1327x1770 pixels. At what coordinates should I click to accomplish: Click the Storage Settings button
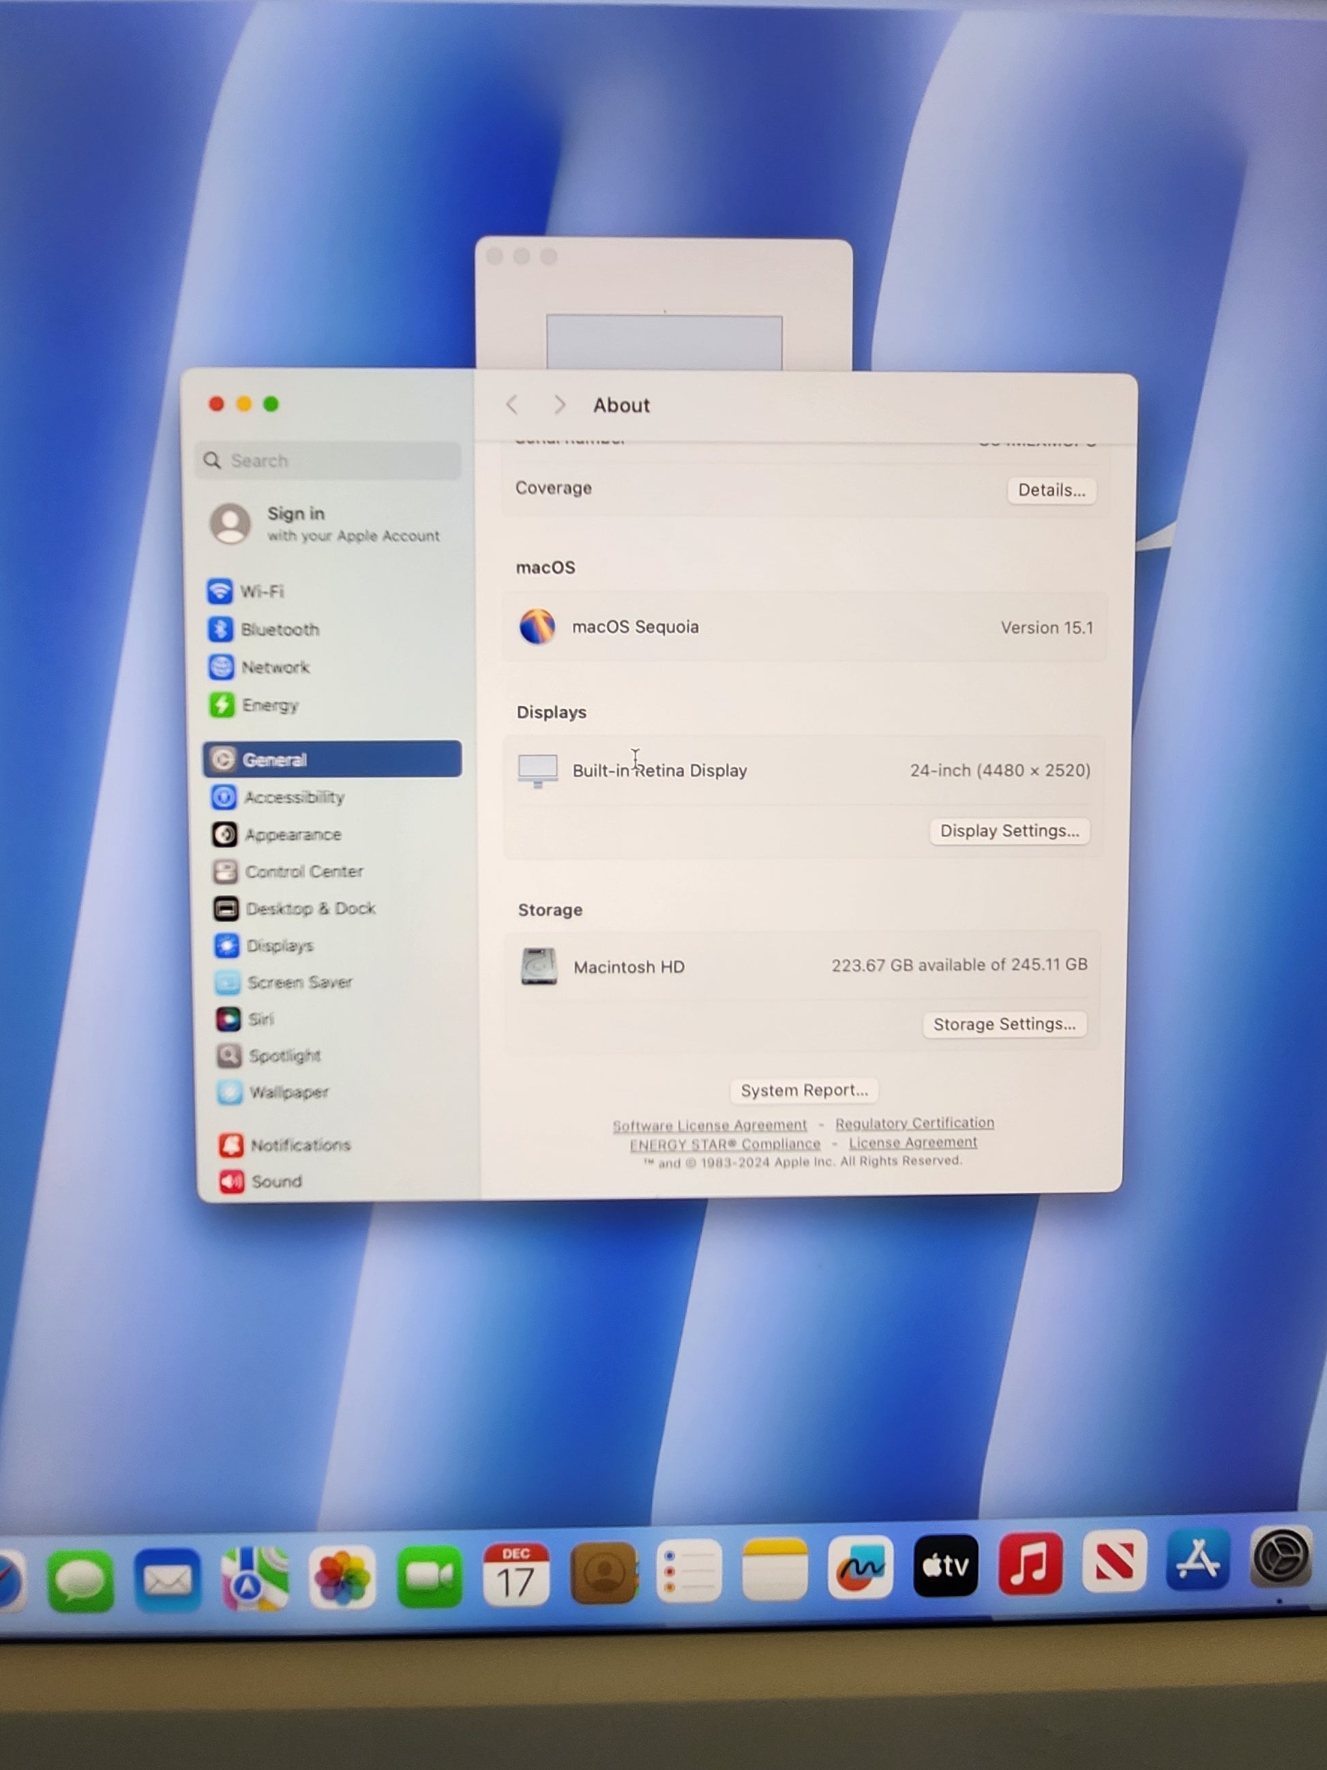1004,1024
